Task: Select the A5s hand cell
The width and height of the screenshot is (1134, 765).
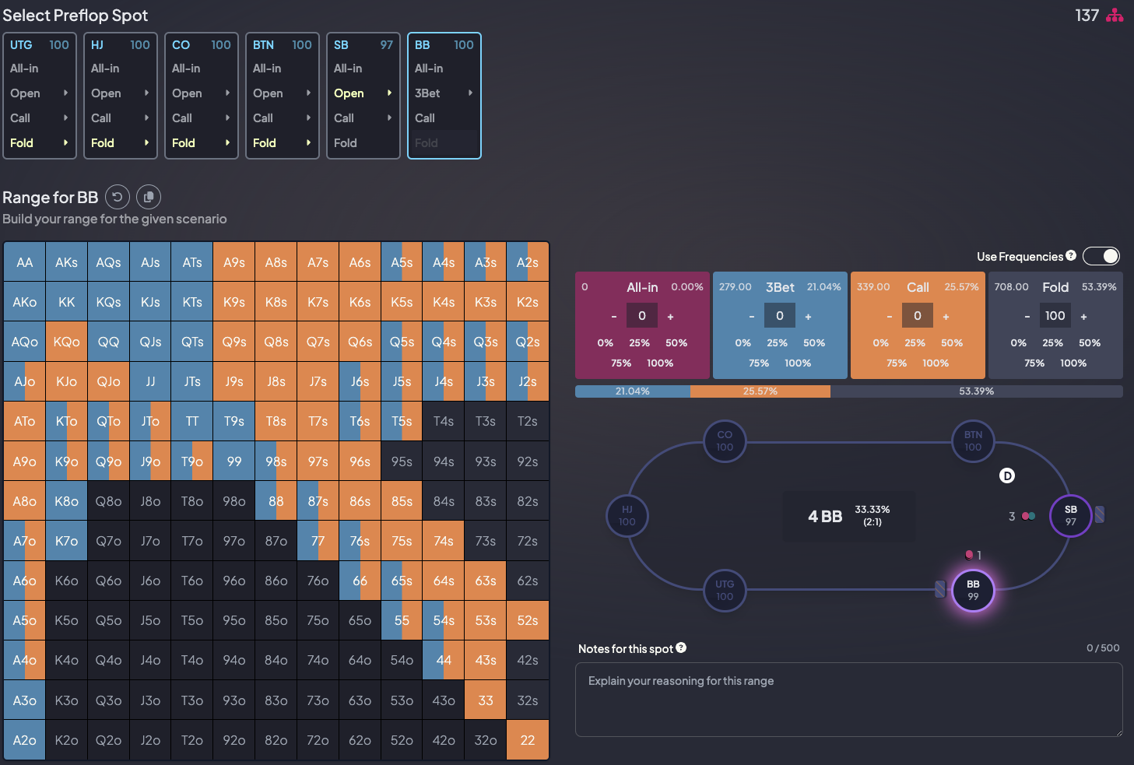Action: (402, 262)
